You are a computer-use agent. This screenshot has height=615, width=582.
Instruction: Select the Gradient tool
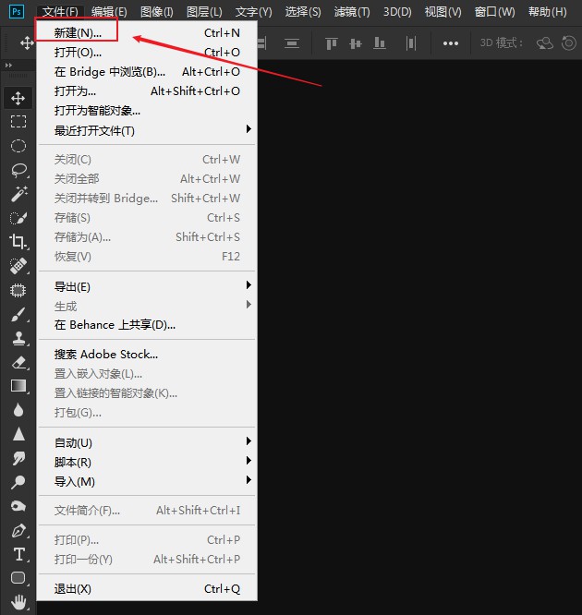(18, 386)
